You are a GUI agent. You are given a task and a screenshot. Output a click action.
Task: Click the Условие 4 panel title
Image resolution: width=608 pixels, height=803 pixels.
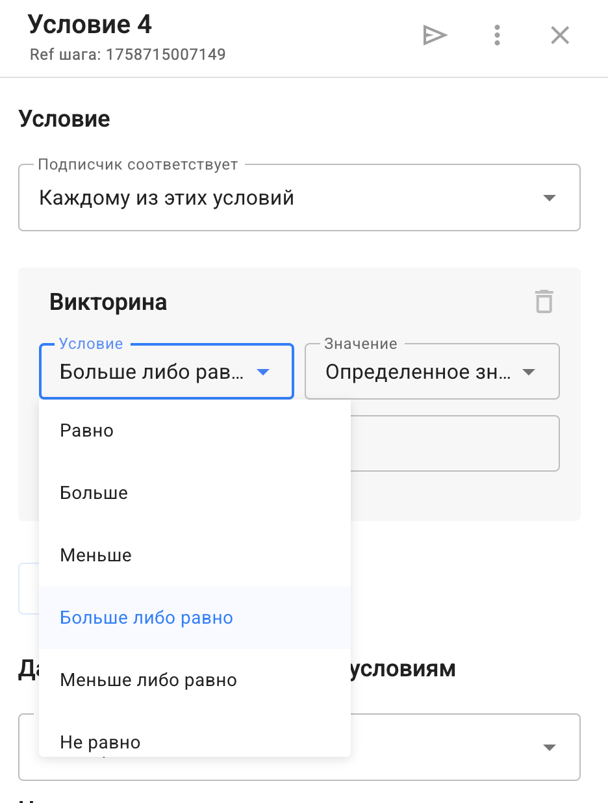(x=90, y=25)
